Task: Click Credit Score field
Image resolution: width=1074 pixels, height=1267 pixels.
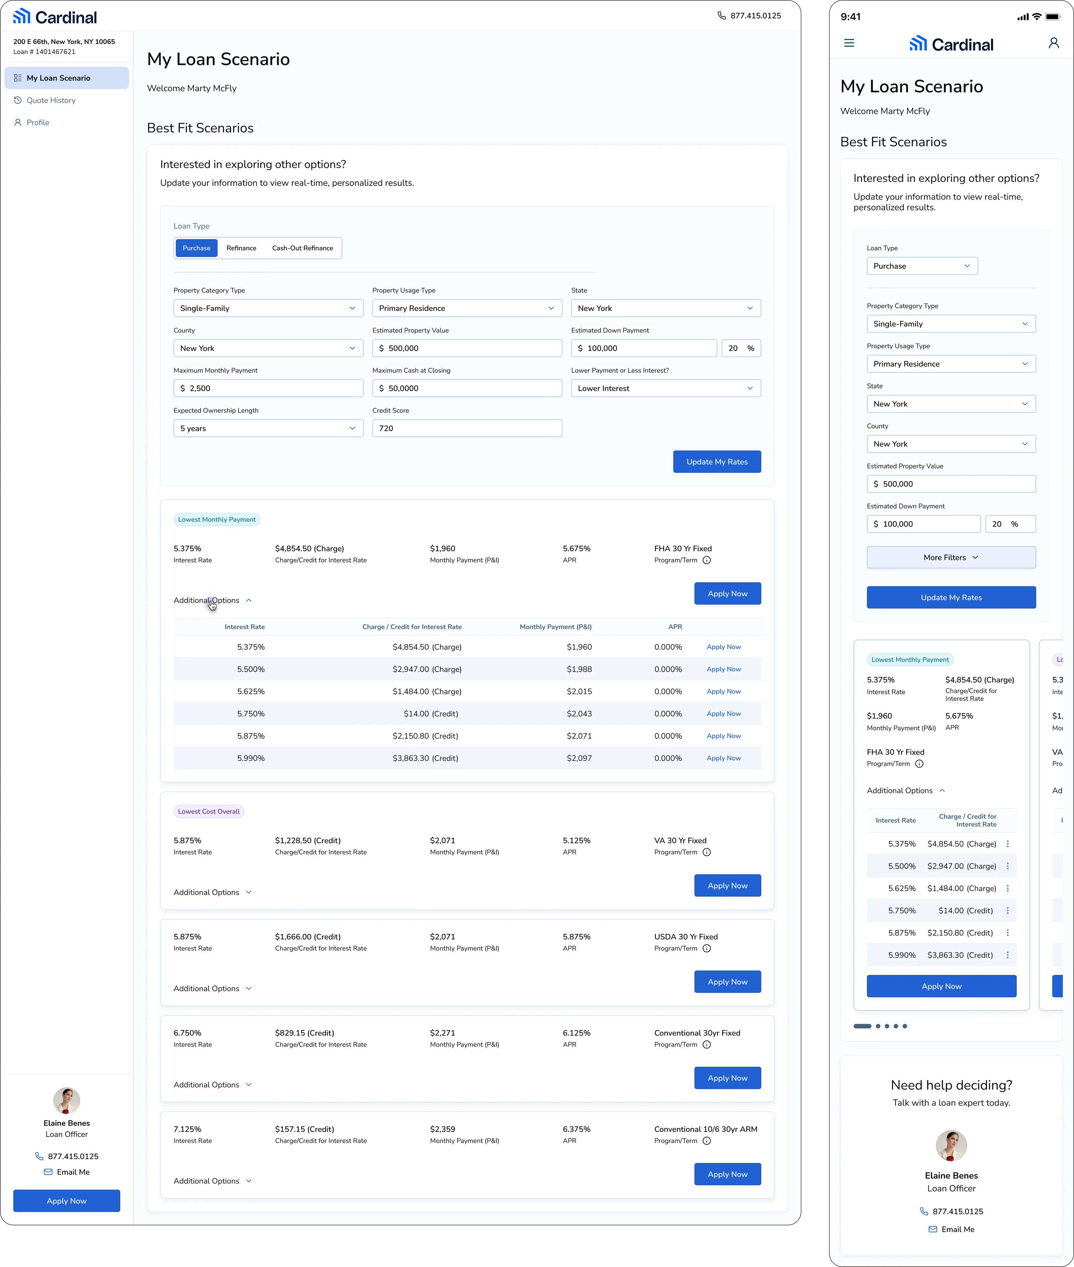Action: (x=467, y=428)
